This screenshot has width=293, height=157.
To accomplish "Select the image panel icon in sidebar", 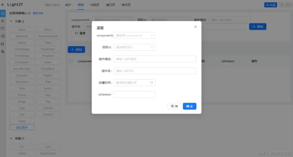I will click(x=3, y=43).
